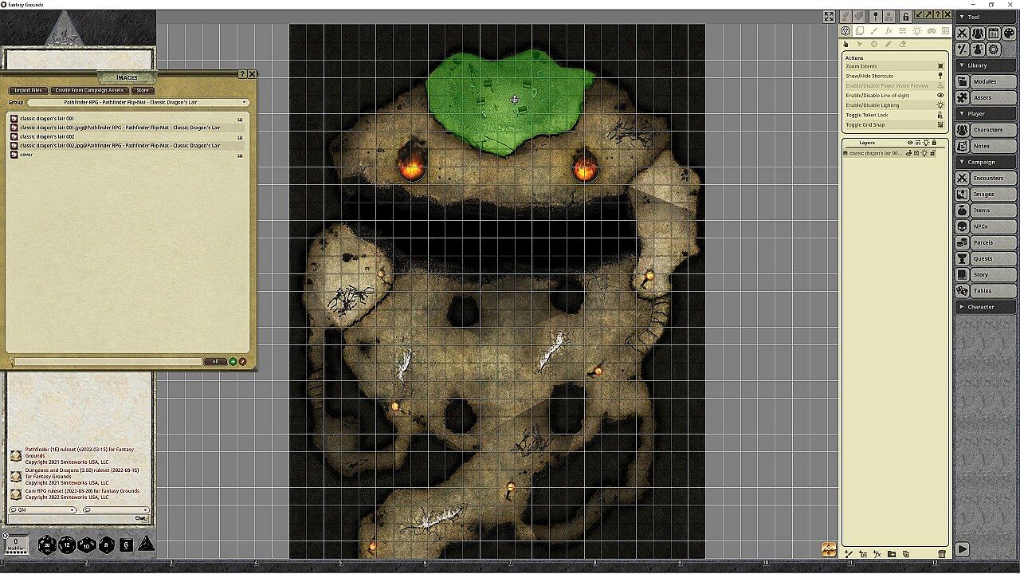Switch to the fx effects tab
Viewport: 1020px width, 574px height.
889,31
